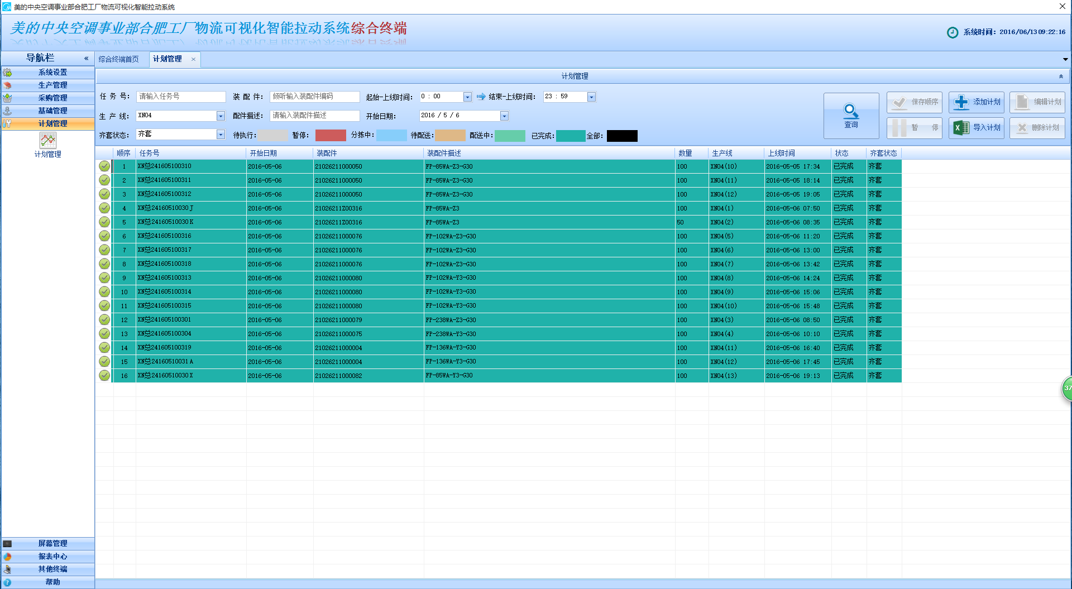Screen dimensions: 1072x589
Task: Click the 计划管理 chart icon in sidebar
Action: pyautogui.click(x=47, y=141)
